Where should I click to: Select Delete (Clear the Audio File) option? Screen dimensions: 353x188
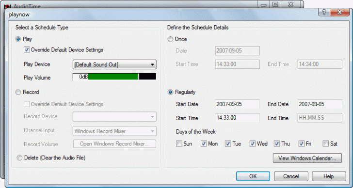[x=19, y=158]
